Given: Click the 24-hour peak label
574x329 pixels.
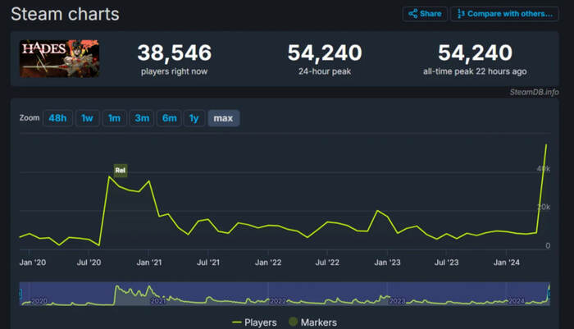Looking at the screenshot, I should pyautogui.click(x=325, y=71).
